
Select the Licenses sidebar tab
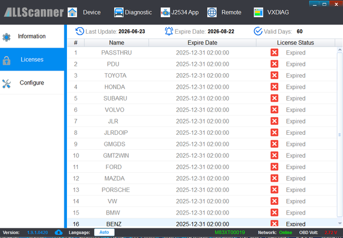coord(32,59)
